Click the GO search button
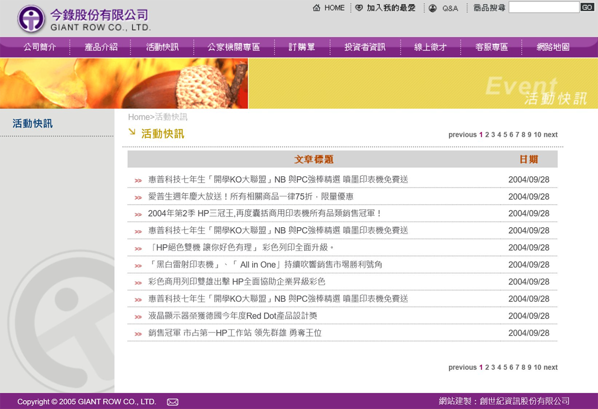The image size is (598, 409). coord(587,7)
